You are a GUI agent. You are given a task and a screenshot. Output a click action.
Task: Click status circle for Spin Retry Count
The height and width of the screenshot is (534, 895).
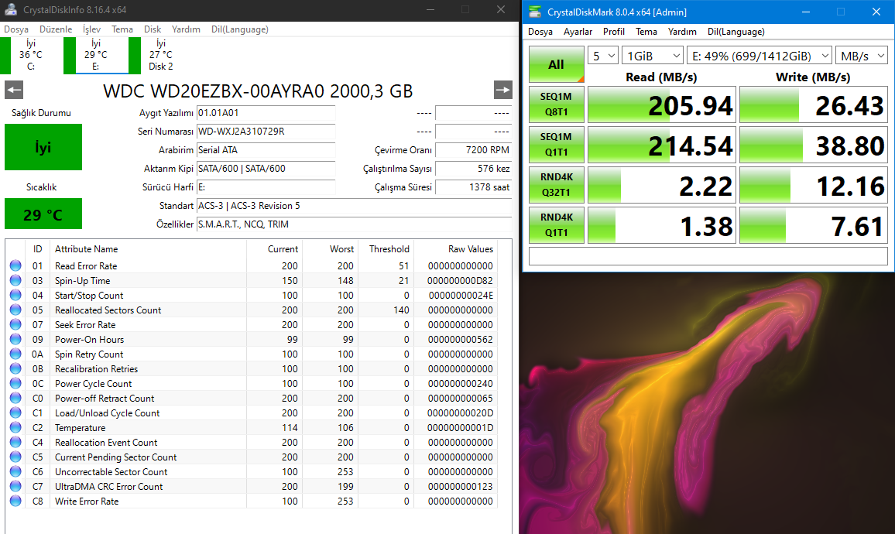click(x=15, y=354)
